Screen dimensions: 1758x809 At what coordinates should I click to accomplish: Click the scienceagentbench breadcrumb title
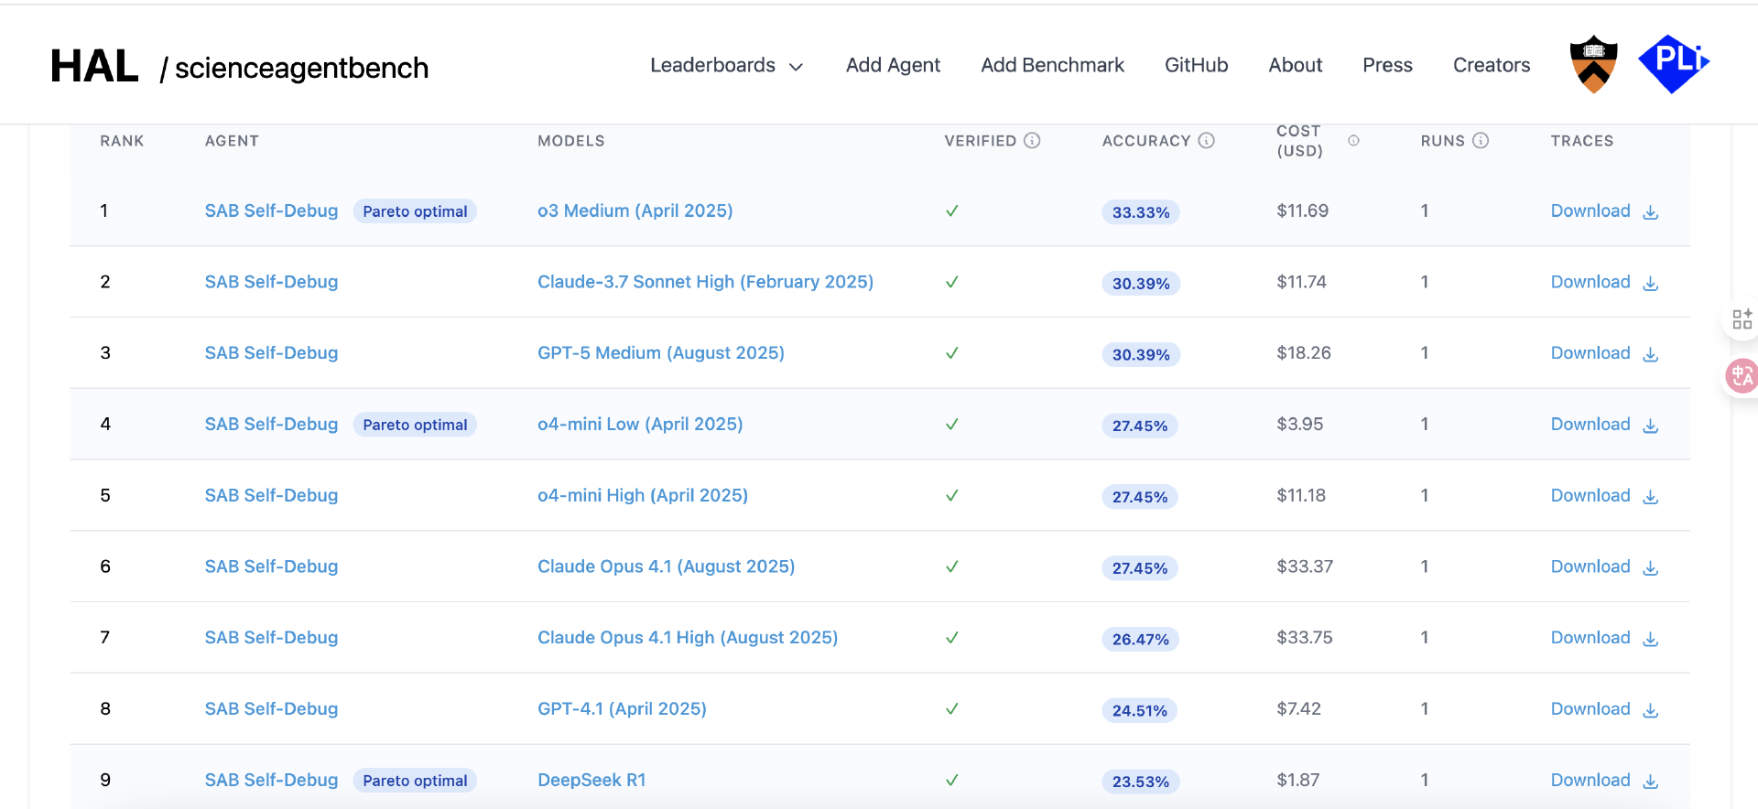[301, 68]
